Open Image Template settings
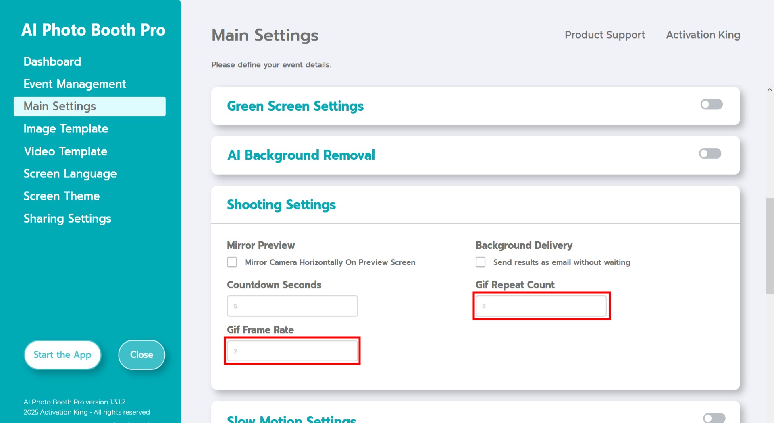The height and width of the screenshot is (423, 774). pos(66,129)
